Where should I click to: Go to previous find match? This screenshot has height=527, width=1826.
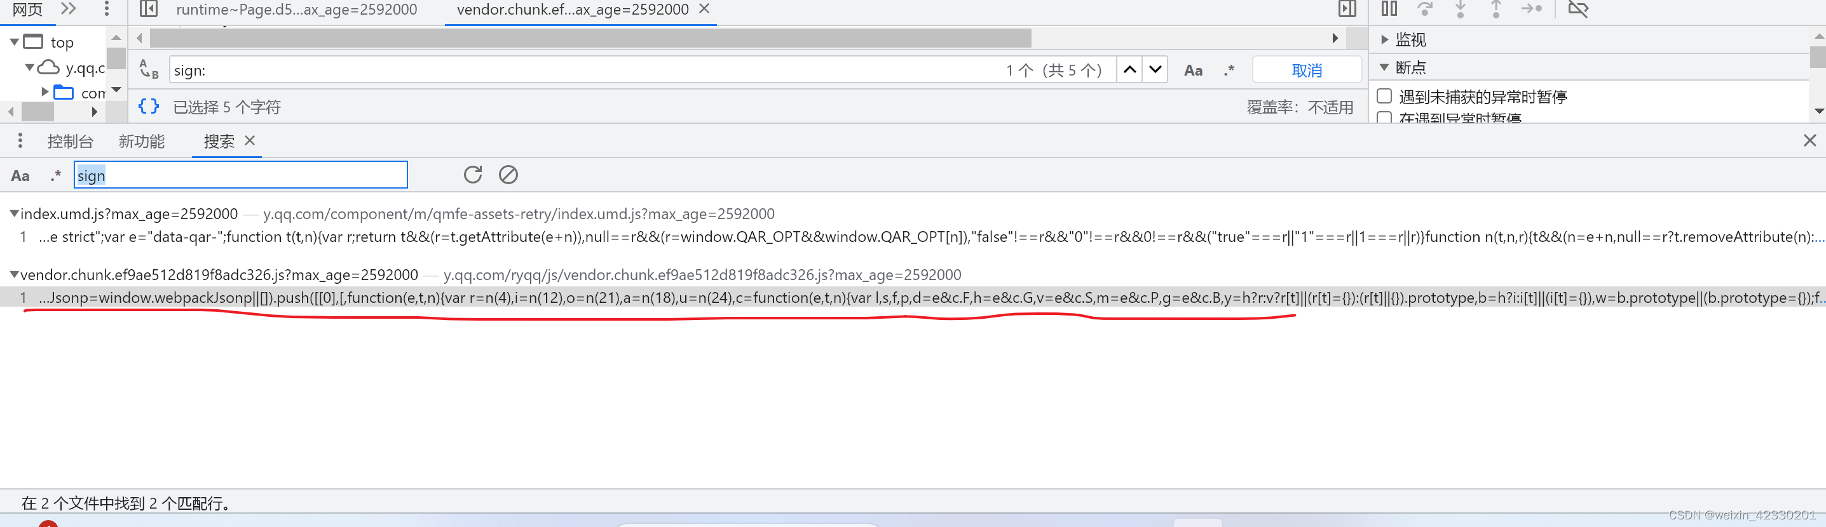pyautogui.click(x=1130, y=69)
